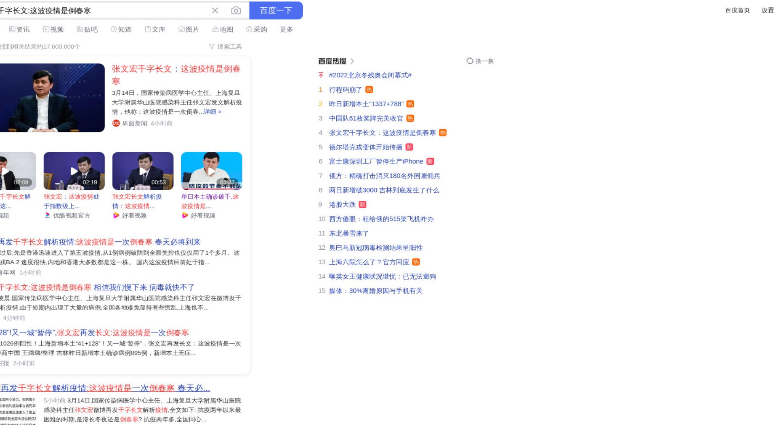Open the large Zhang Wenhong news thumbnail

[x=52, y=98]
